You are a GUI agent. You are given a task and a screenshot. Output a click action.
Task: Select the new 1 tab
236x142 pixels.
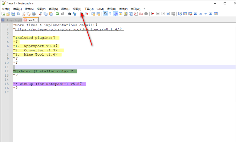click(31, 20)
